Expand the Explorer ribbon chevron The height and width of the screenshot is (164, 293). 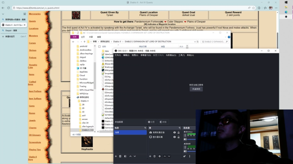(x=226, y=37)
